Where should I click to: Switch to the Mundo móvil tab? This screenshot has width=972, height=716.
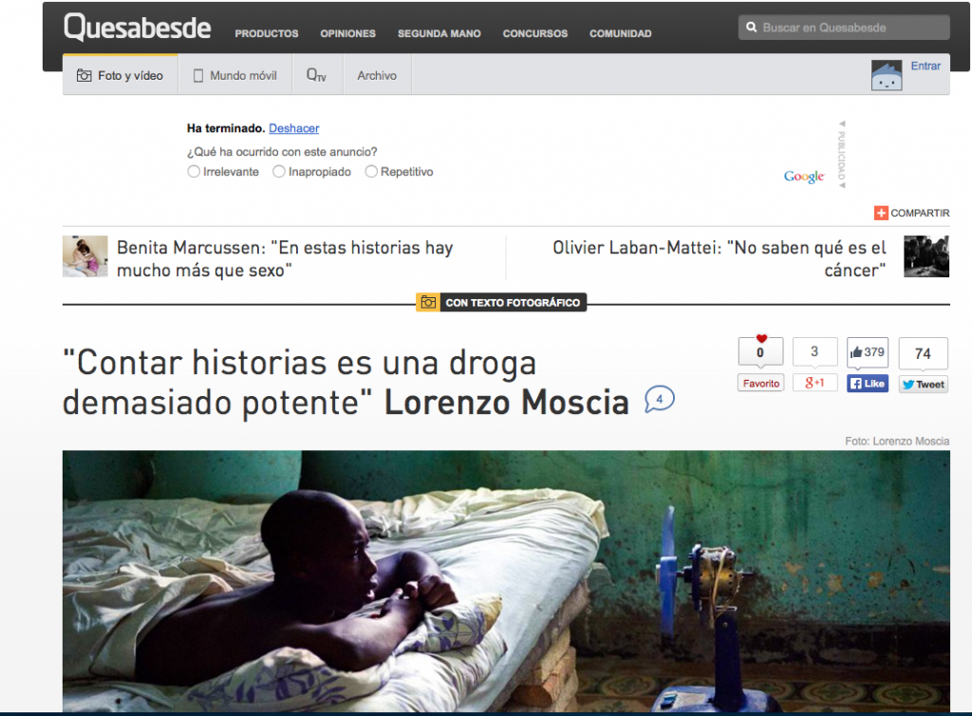(x=235, y=76)
